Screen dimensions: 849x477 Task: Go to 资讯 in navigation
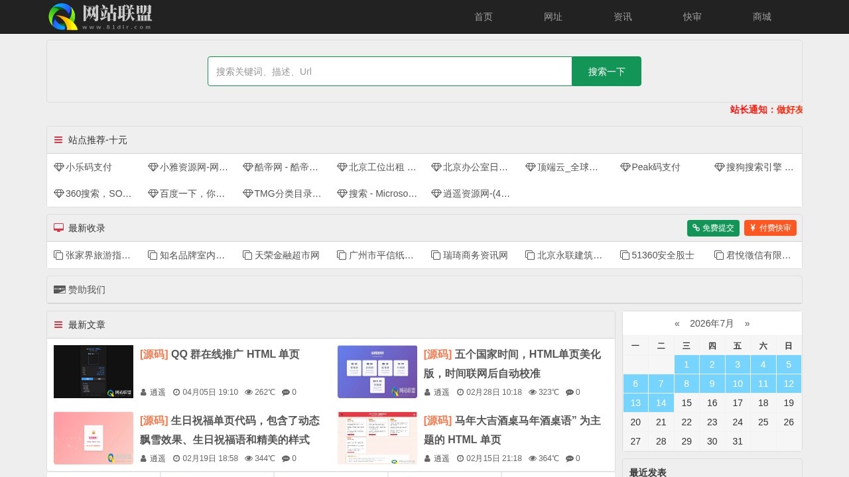click(x=623, y=17)
